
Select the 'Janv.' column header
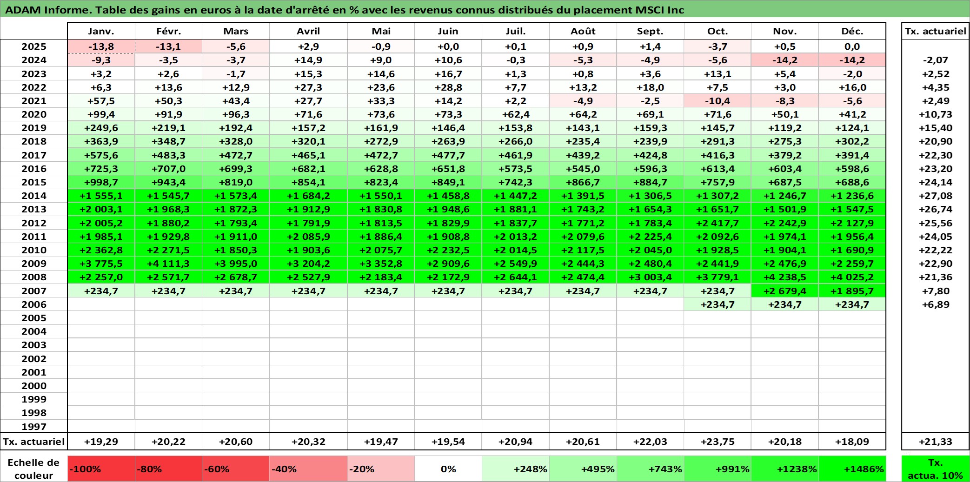pos(101,31)
